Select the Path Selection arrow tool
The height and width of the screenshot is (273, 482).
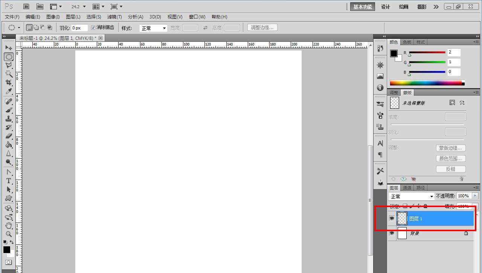coord(9,189)
